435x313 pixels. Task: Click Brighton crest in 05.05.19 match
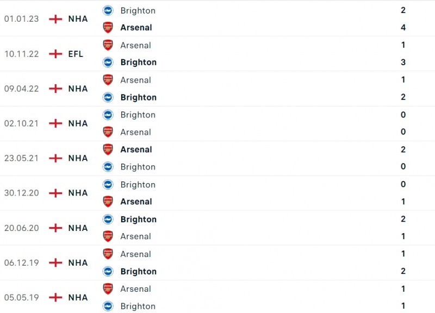[x=108, y=306]
